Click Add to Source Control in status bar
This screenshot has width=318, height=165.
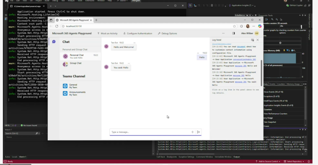click(268, 161)
